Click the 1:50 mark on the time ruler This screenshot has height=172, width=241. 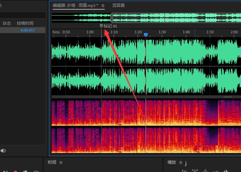(210, 32)
